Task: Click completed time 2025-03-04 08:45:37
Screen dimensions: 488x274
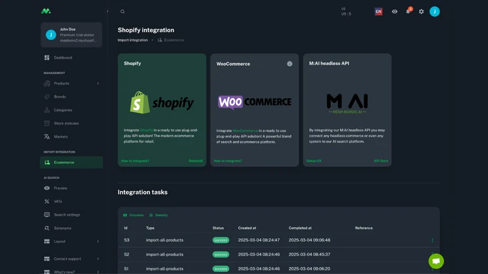Action: [309, 255]
